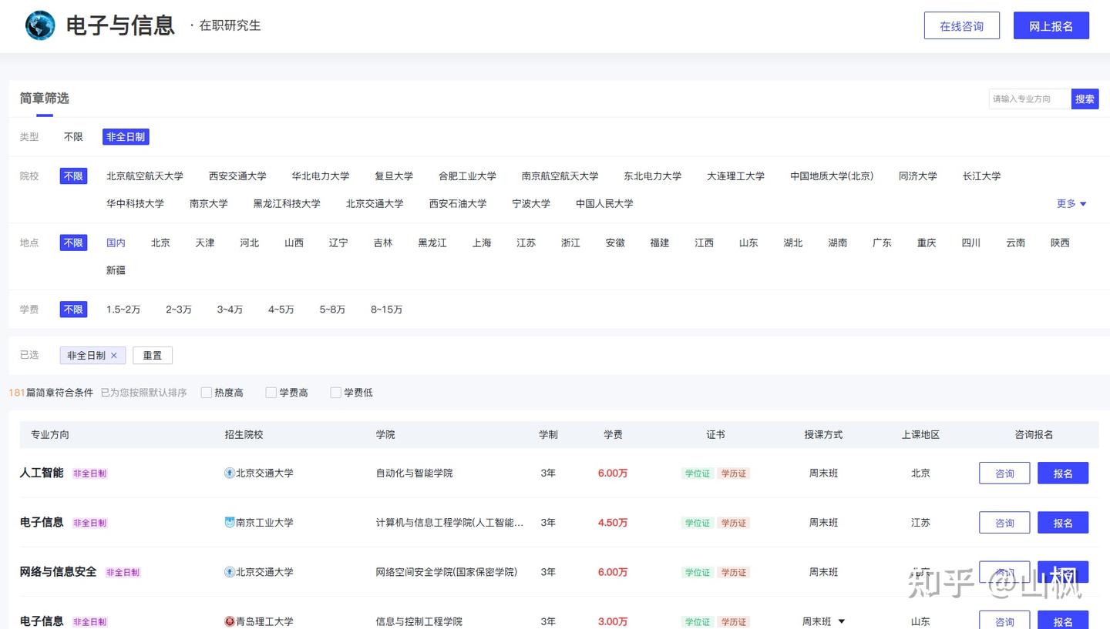The width and height of the screenshot is (1110, 629).
Task: Select location 北京
Action: (160, 243)
